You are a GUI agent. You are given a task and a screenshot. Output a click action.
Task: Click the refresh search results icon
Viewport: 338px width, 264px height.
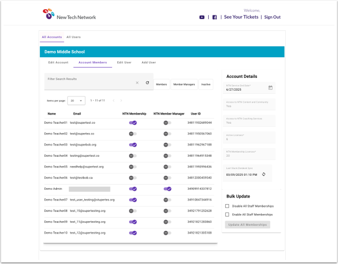click(x=147, y=82)
